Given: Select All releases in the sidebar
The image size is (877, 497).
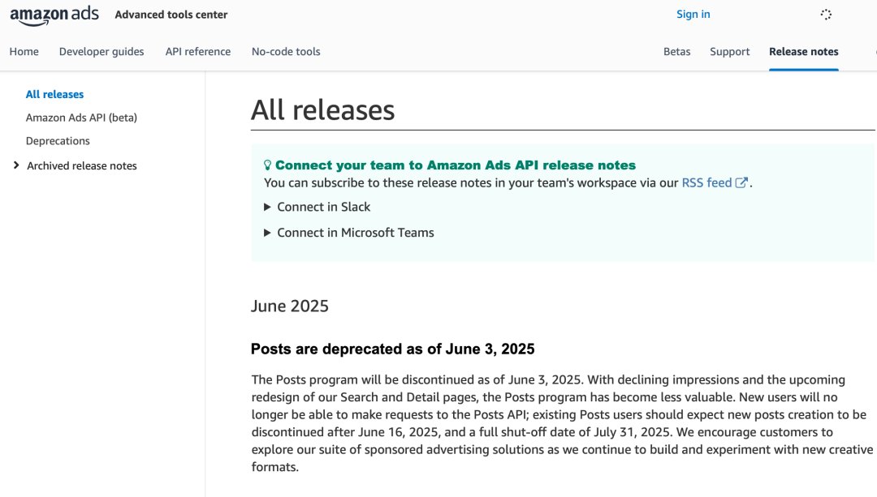Looking at the screenshot, I should click(54, 94).
